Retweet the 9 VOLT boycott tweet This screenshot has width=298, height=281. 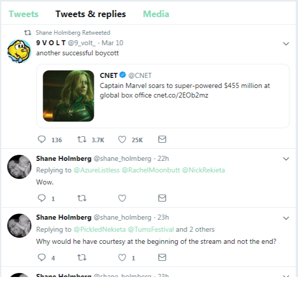pos(82,139)
